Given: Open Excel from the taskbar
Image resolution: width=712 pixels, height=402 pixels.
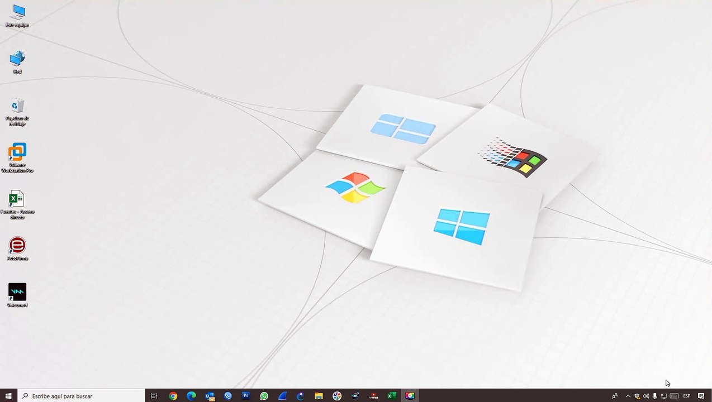Looking at the screenshot, I should click(x=392, y=396).
